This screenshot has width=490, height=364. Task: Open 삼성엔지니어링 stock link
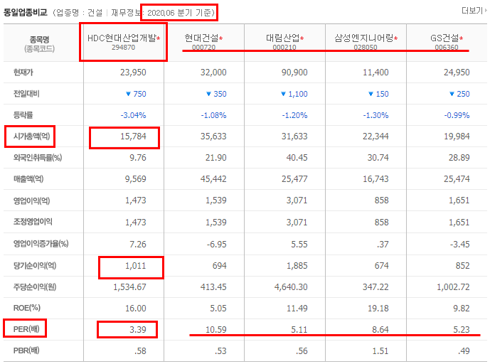click(x=363, y=38)
